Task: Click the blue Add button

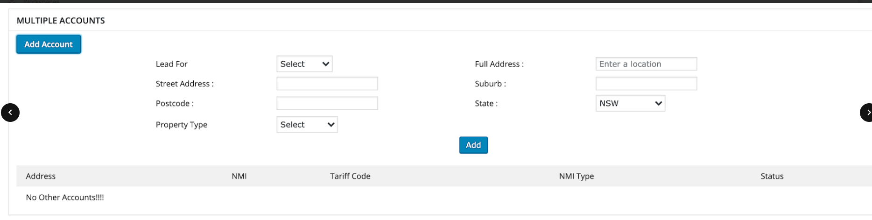Action: [x=473, y=145]
